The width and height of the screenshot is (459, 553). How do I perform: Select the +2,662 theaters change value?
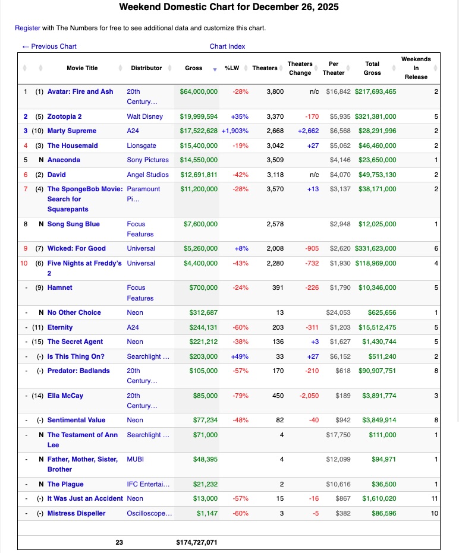point(308,131)
